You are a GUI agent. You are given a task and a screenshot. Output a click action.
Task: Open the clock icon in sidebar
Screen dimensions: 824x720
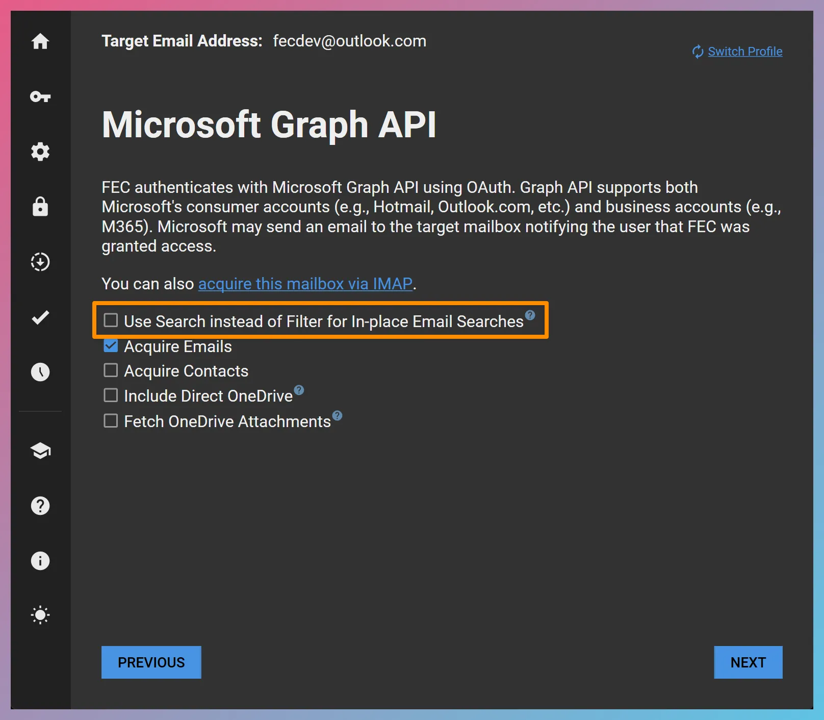point(40,372)
